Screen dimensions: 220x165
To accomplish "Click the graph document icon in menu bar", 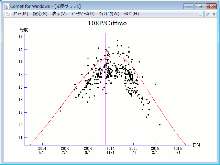I will (7, 14).
